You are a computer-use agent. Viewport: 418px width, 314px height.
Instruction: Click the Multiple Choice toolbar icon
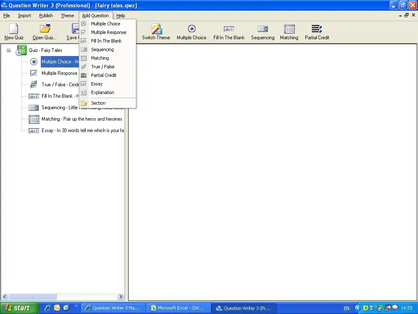pyautogui.click(x=191, y=29)
